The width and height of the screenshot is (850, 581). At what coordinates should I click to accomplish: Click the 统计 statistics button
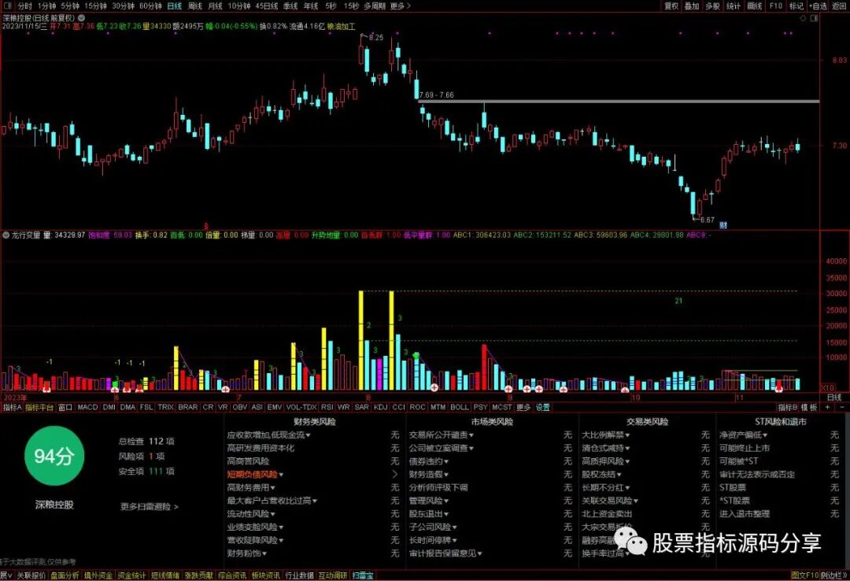click(734, 6)
